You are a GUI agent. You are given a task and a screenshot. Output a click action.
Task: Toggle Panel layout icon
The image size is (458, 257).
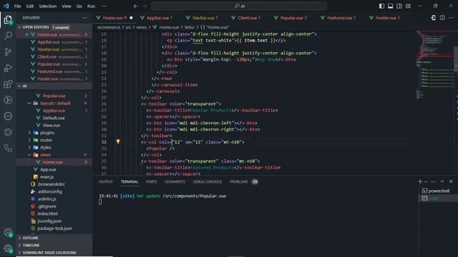390,6
